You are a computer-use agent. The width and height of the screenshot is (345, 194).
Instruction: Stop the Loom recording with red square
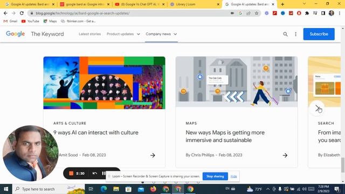tap(71, 174)
